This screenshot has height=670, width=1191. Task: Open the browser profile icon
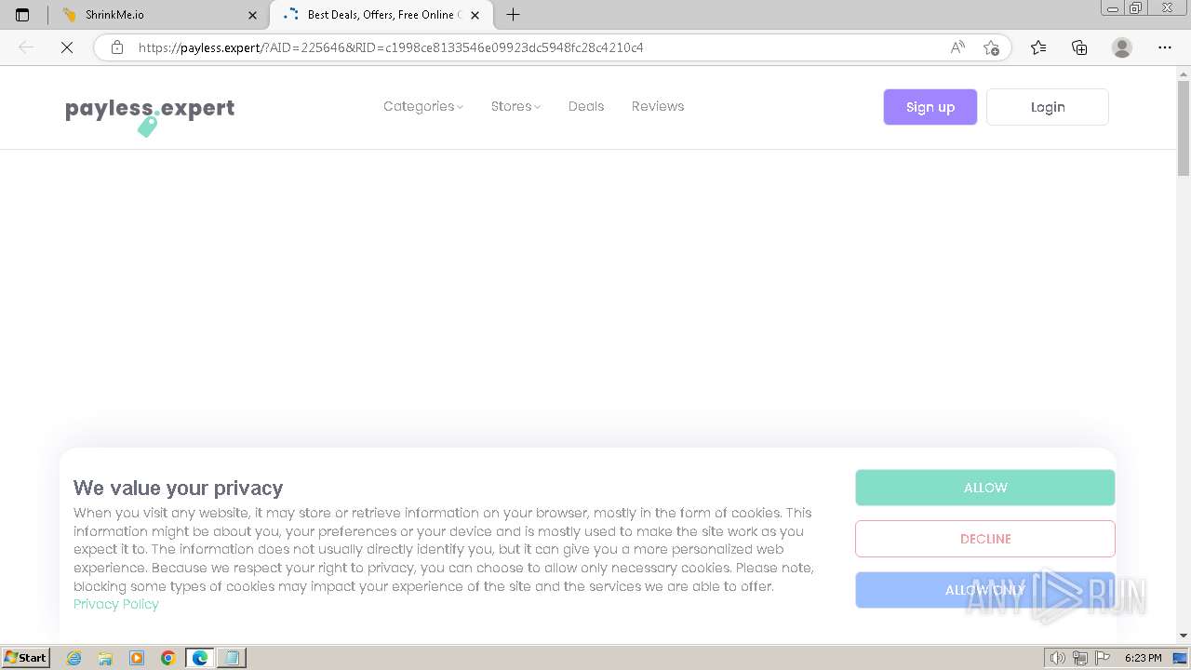[1122, 47]
